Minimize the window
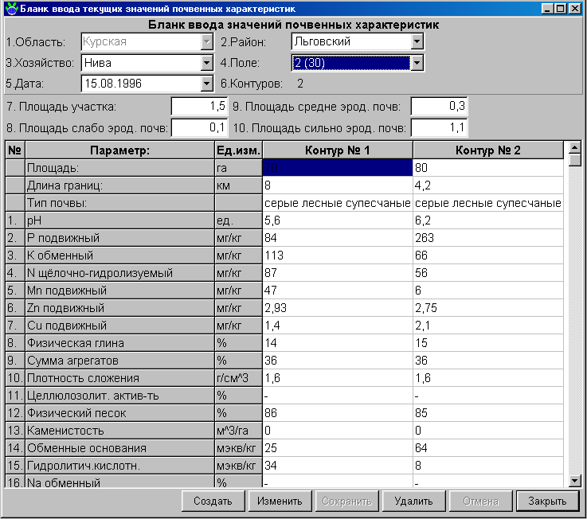587x519 pixels. [x=547, y=8]
